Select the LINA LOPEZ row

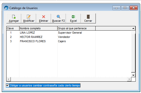pyautogui.click(x=69, y=33)
